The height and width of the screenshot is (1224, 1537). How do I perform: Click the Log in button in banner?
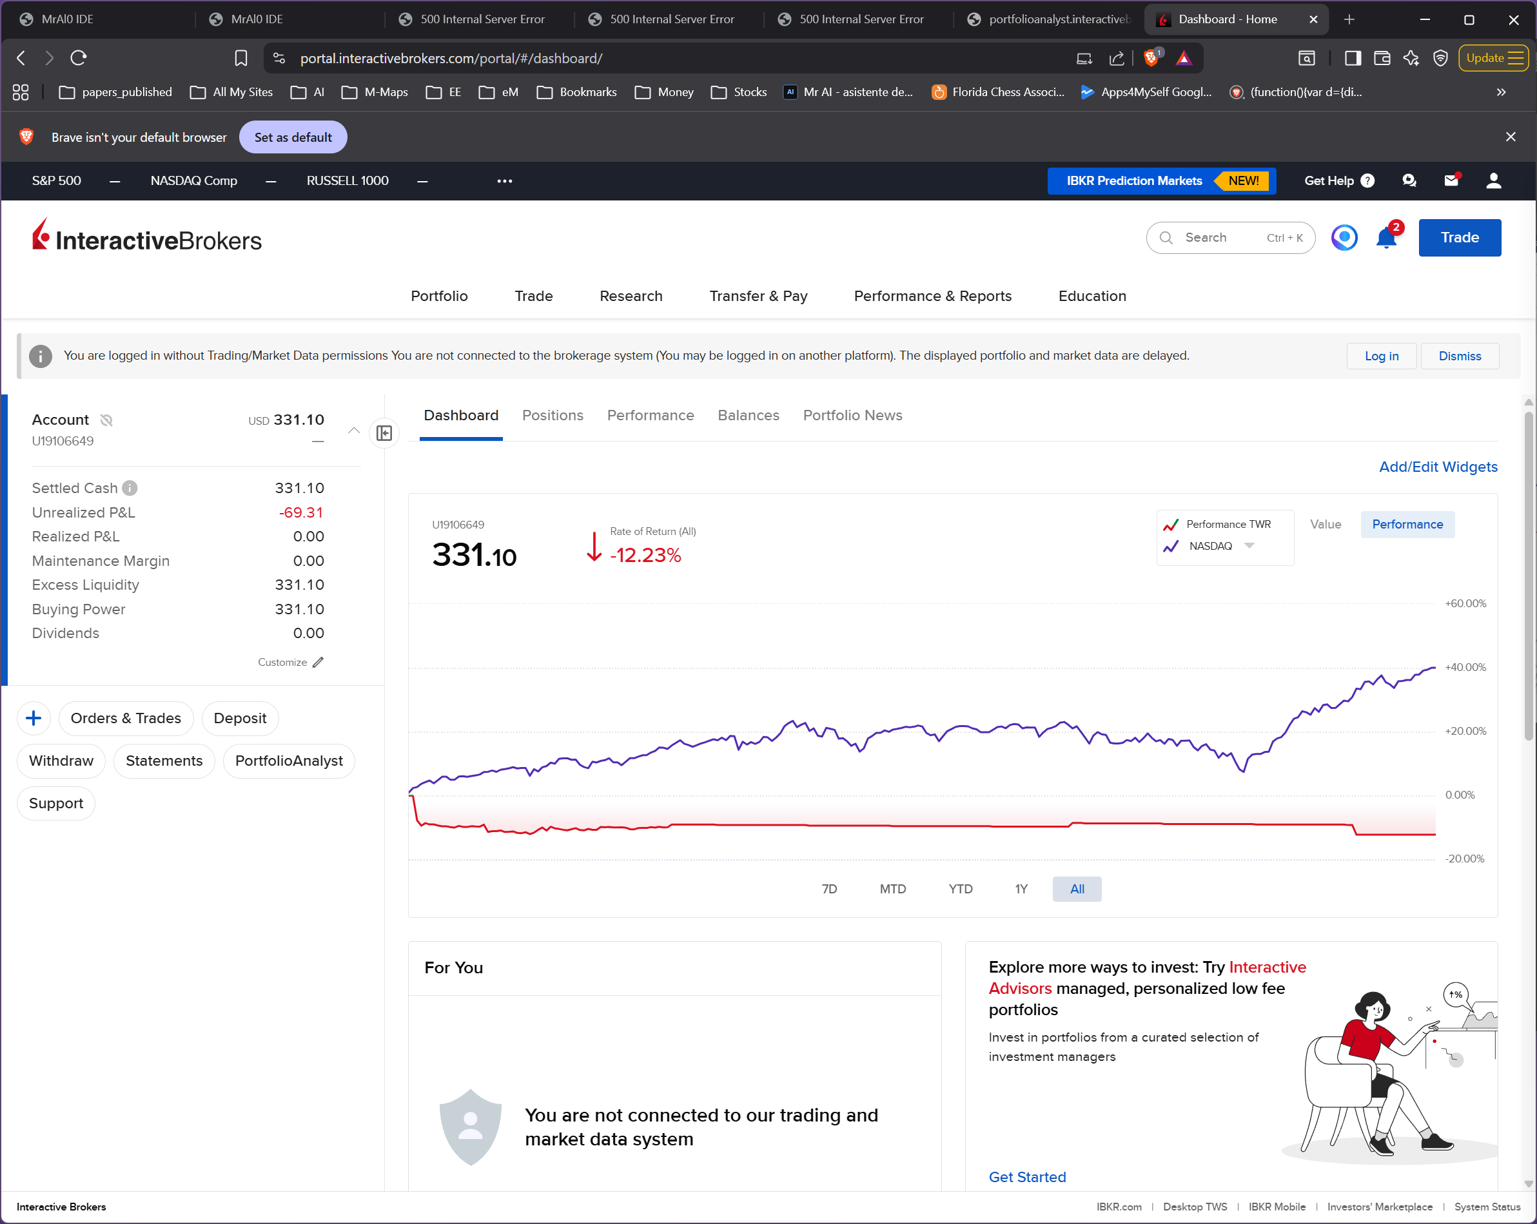pyautogui.click(x=1381, y=356)
